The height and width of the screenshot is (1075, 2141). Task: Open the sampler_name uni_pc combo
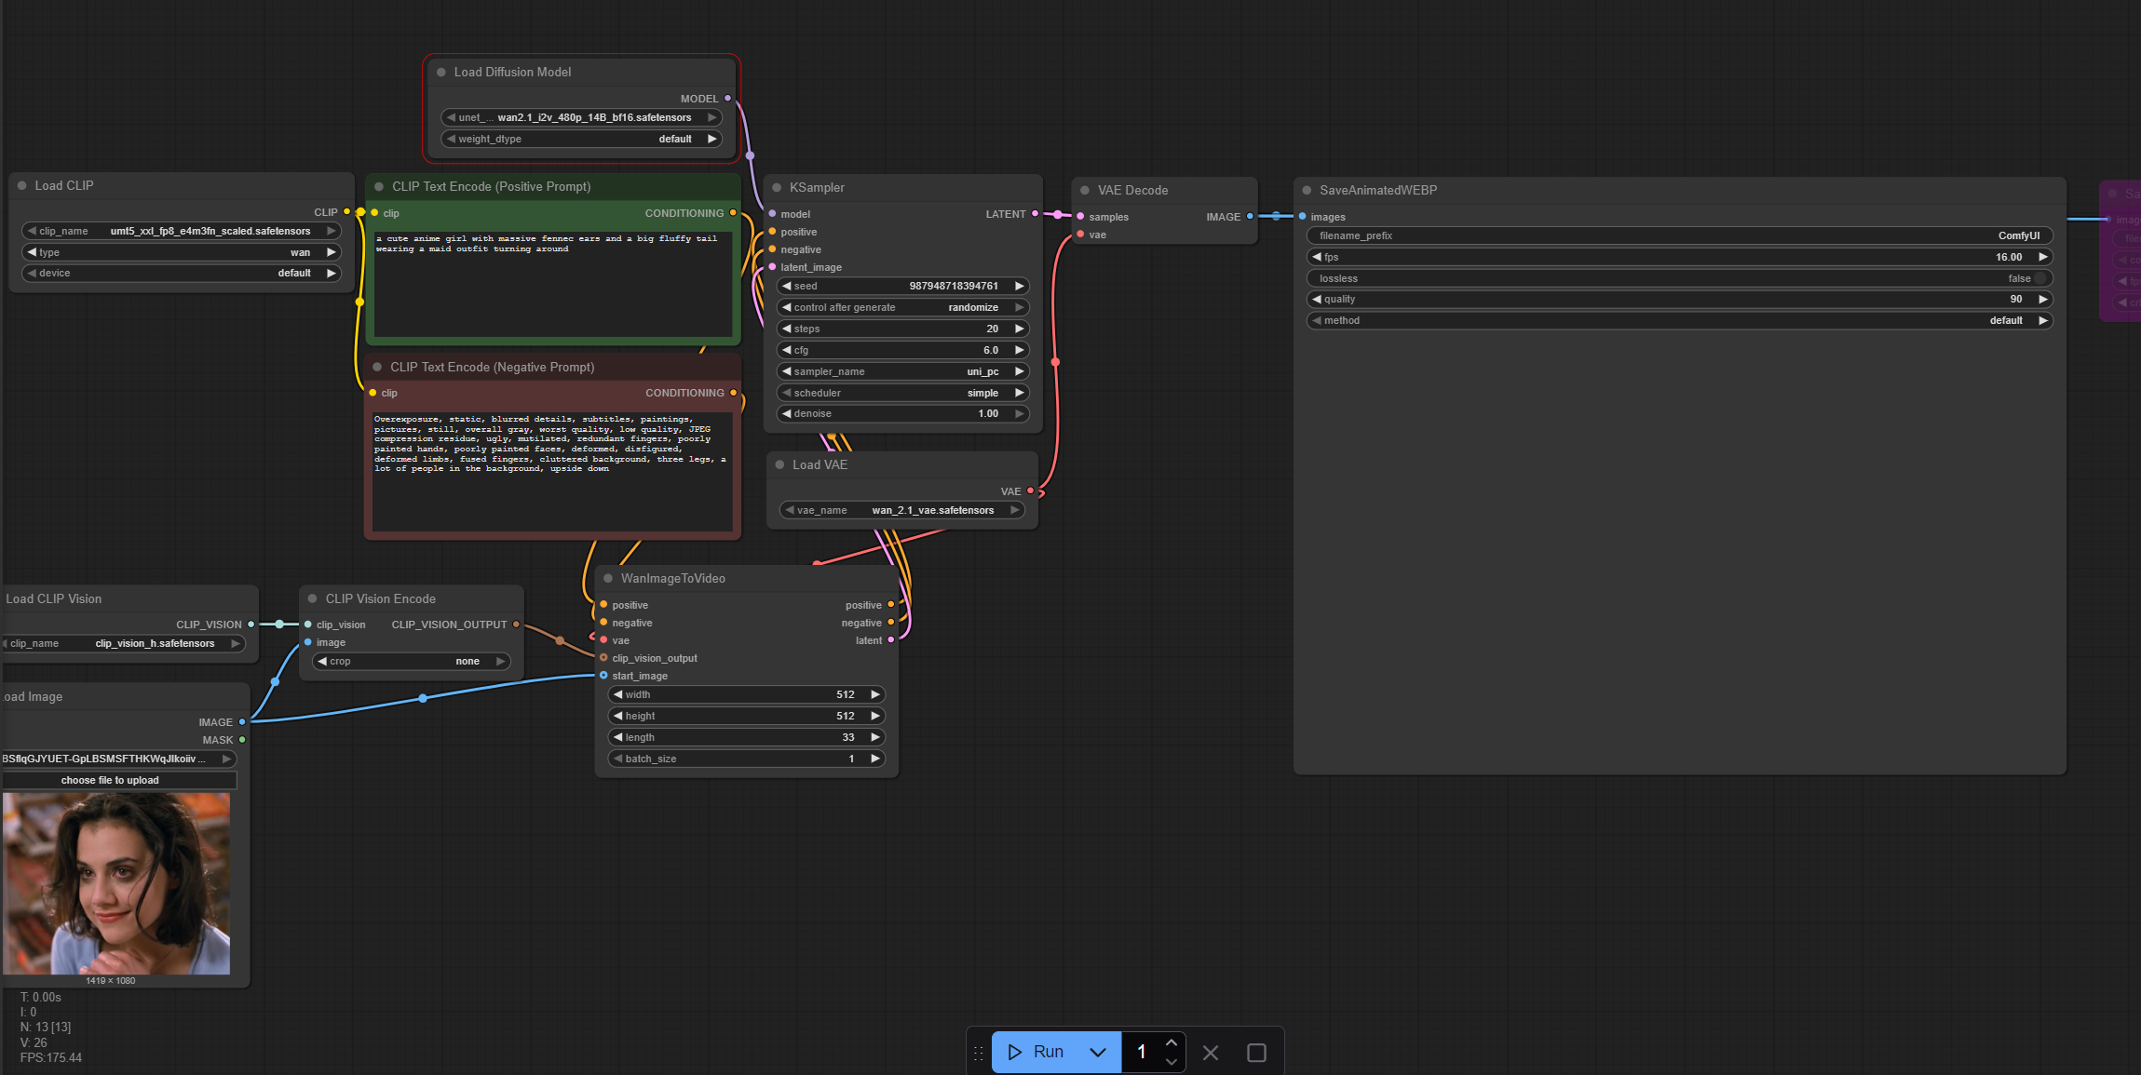(902, 371)
